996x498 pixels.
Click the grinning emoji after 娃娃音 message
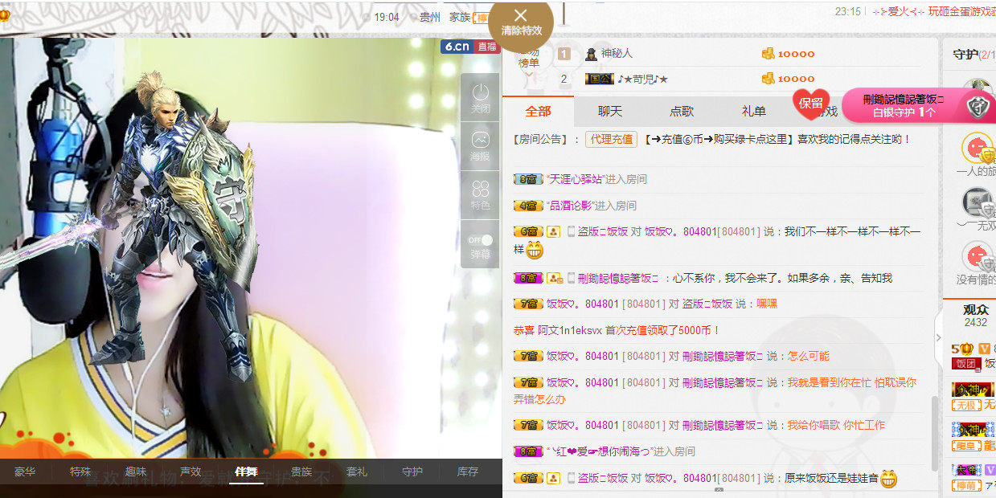(x=888, y=480)
